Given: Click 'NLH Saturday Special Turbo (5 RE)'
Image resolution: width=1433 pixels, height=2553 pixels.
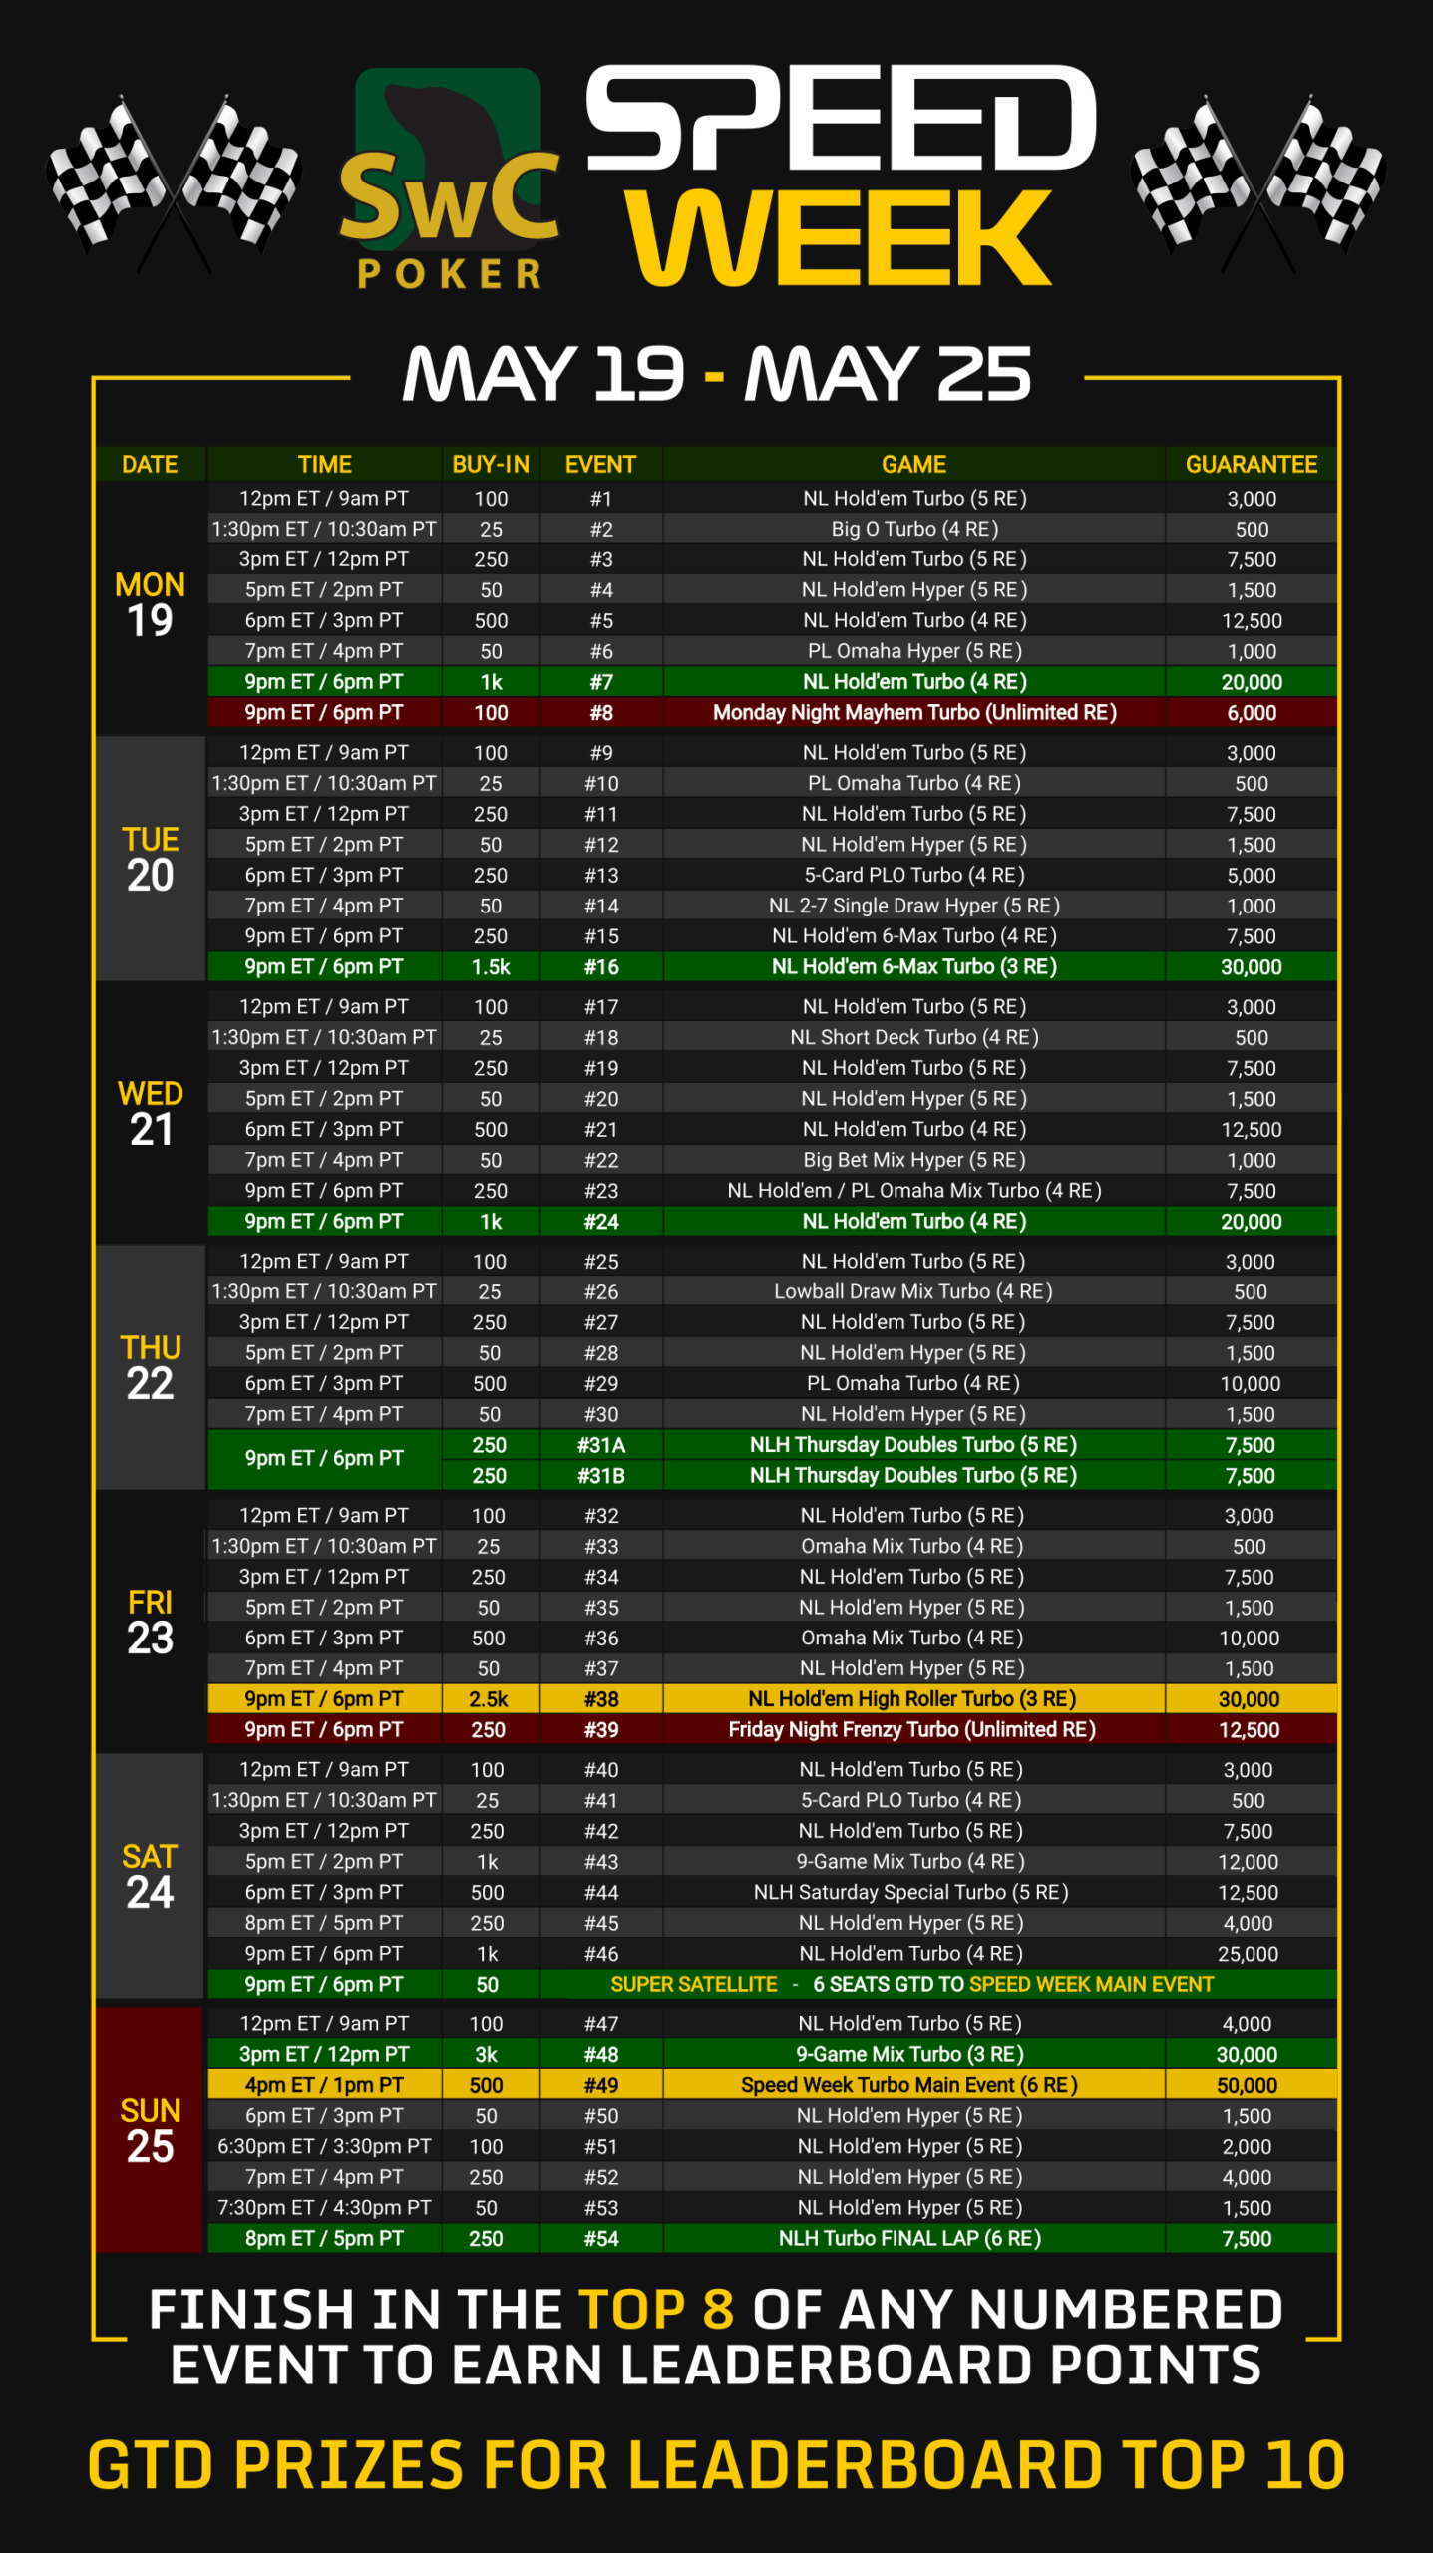Looking at the screenshot, I should (911, 1892).
